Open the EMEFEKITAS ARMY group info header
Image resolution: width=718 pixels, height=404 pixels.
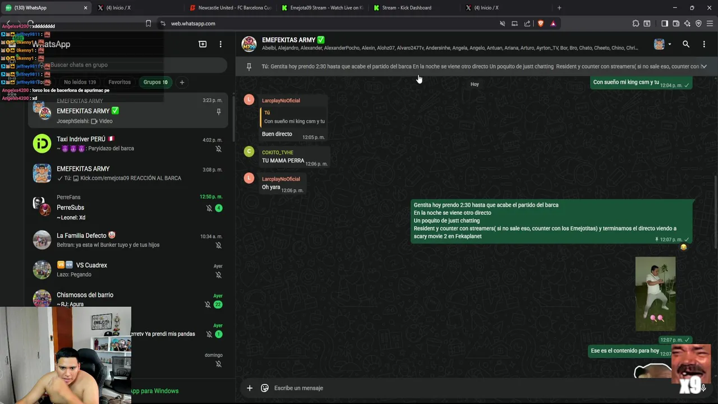[449, 44]
